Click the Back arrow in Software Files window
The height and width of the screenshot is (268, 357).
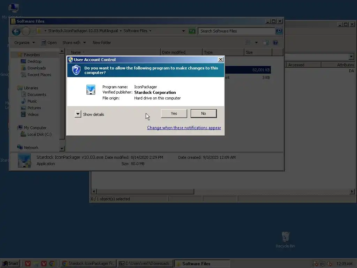(x=16, y=31)
